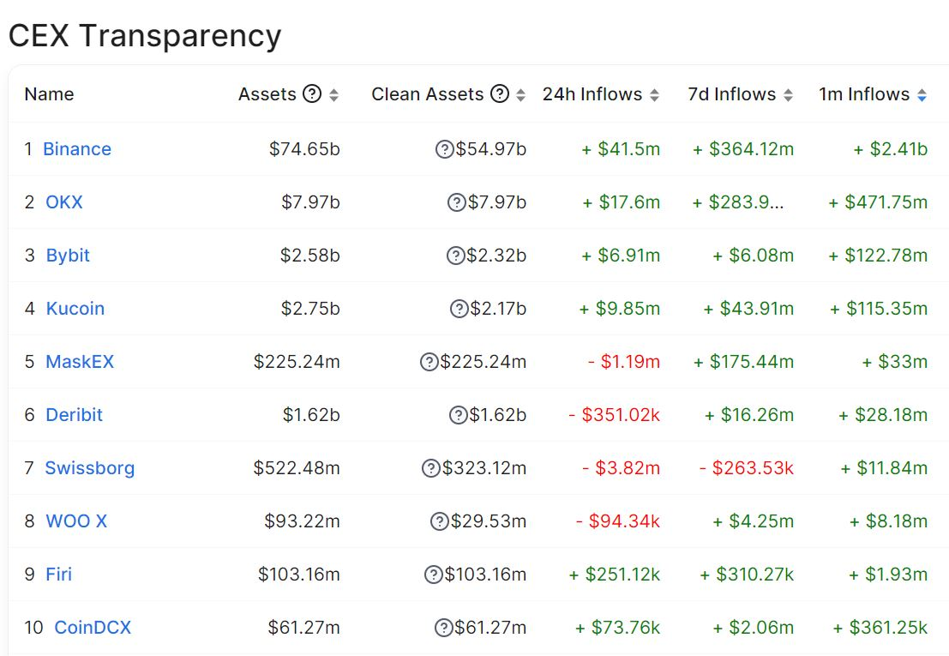
Task: Click question mark icon in CoinDCX row
Action: (444, 628)
